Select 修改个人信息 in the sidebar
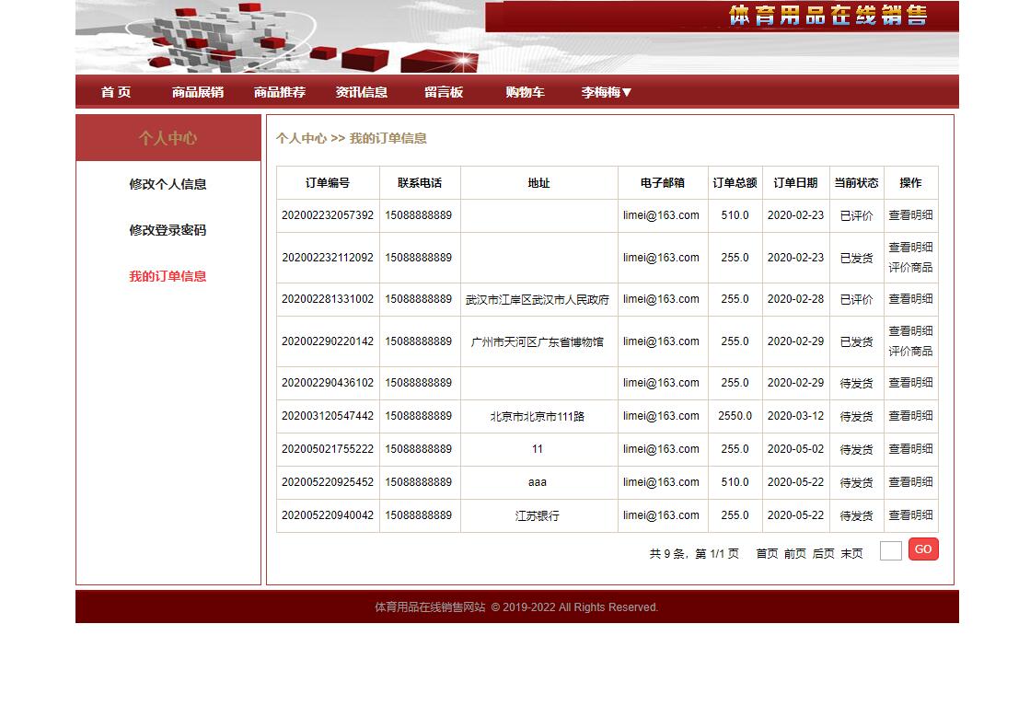Image resolution: width=1030 pixels, height=728 pixels. 168,184
